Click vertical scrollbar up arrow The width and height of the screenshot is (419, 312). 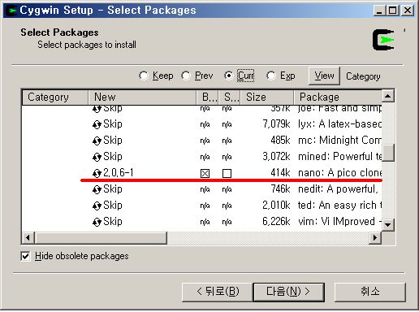388,96
